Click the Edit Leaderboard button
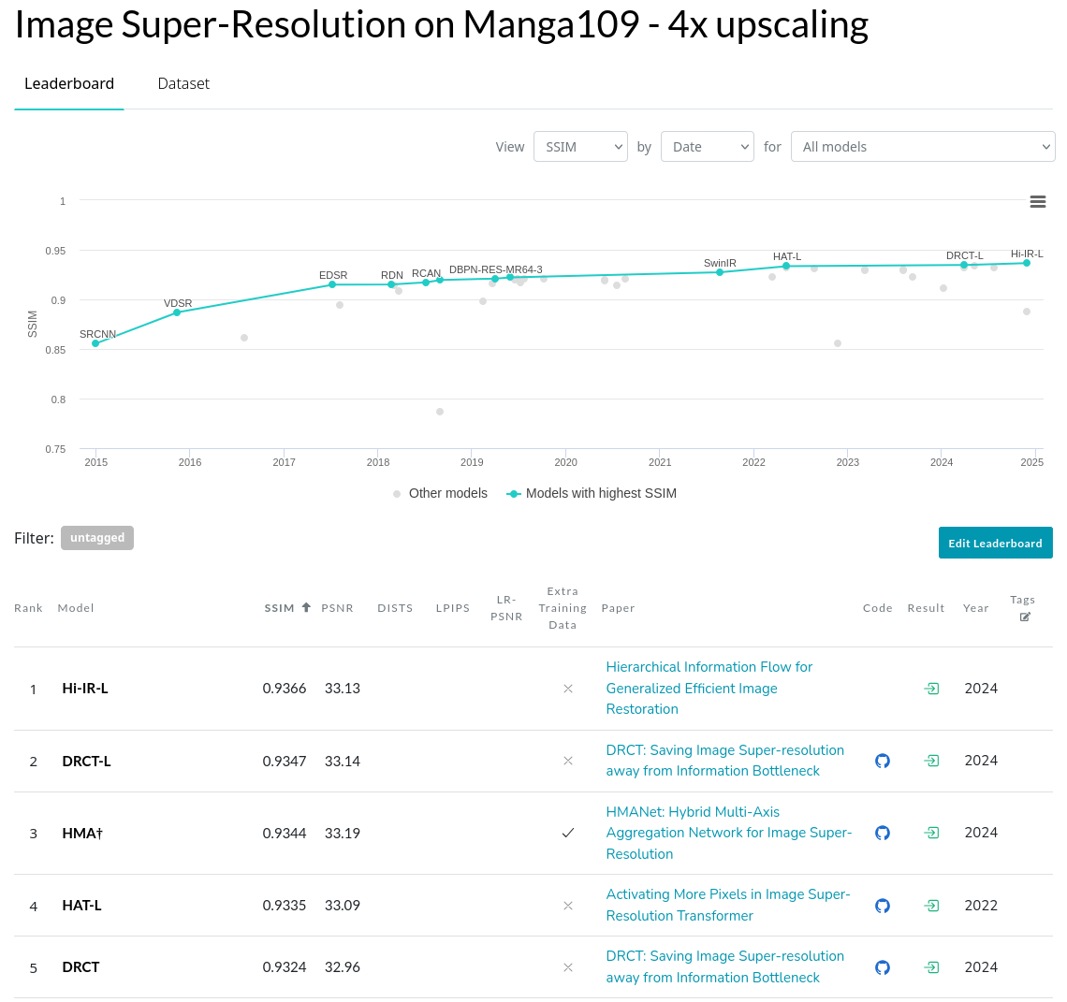This screenshot has height=1002, width=1067. coord(996,543)
